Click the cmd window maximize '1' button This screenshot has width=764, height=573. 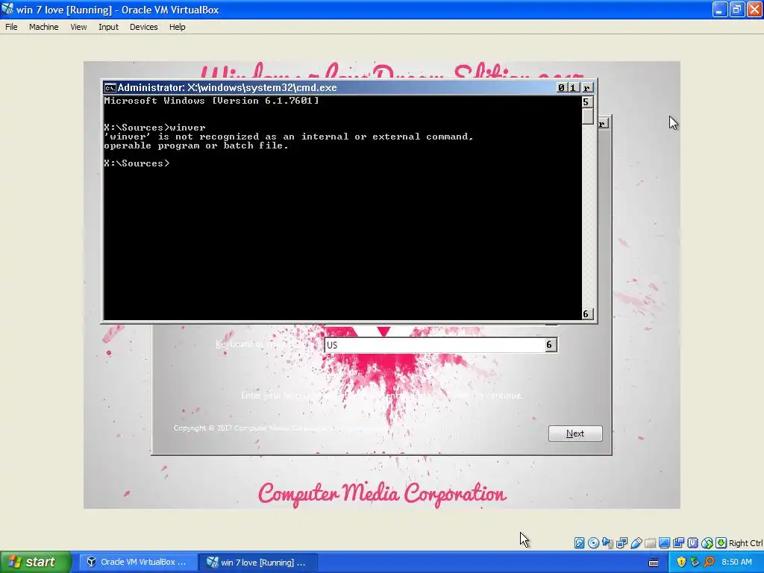click(x=573, y=88)
